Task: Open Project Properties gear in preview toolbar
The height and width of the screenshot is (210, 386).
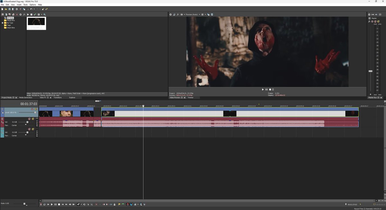Action: point(171,14)
